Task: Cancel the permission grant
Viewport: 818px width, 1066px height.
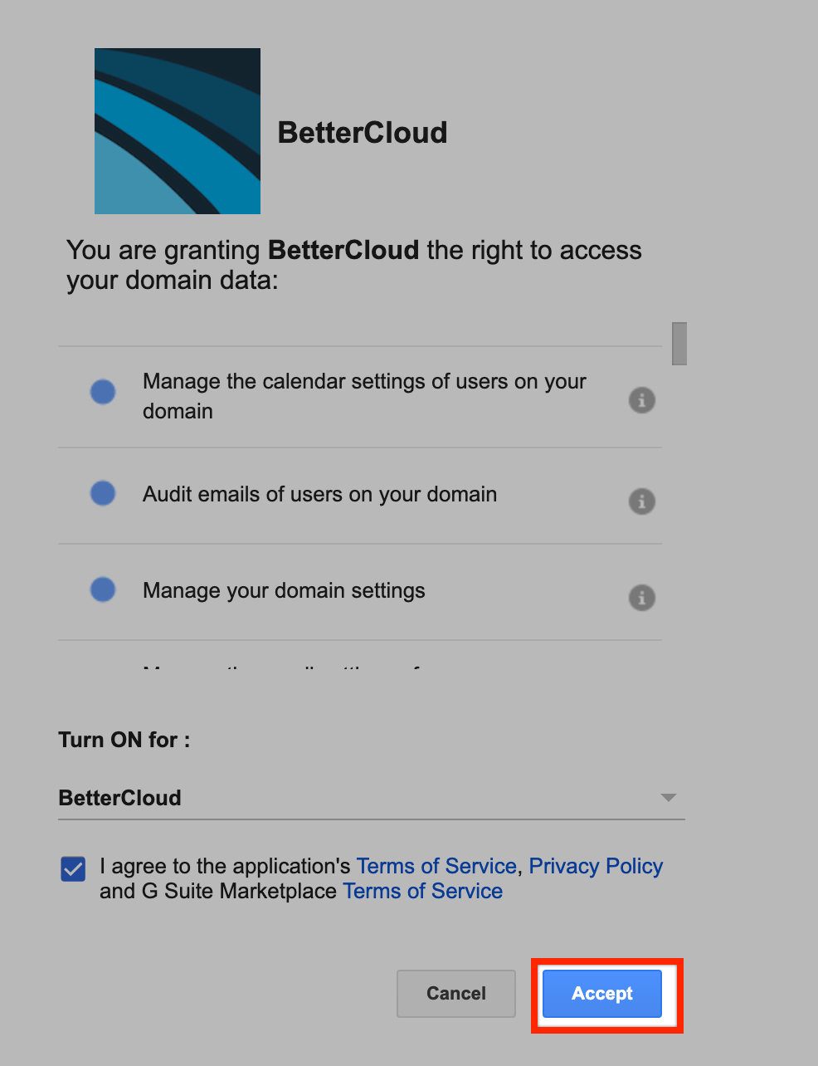Action: [455, 993]
